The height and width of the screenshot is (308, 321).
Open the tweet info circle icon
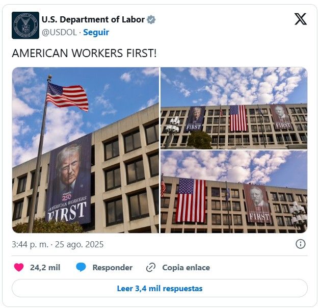(300, 244)
